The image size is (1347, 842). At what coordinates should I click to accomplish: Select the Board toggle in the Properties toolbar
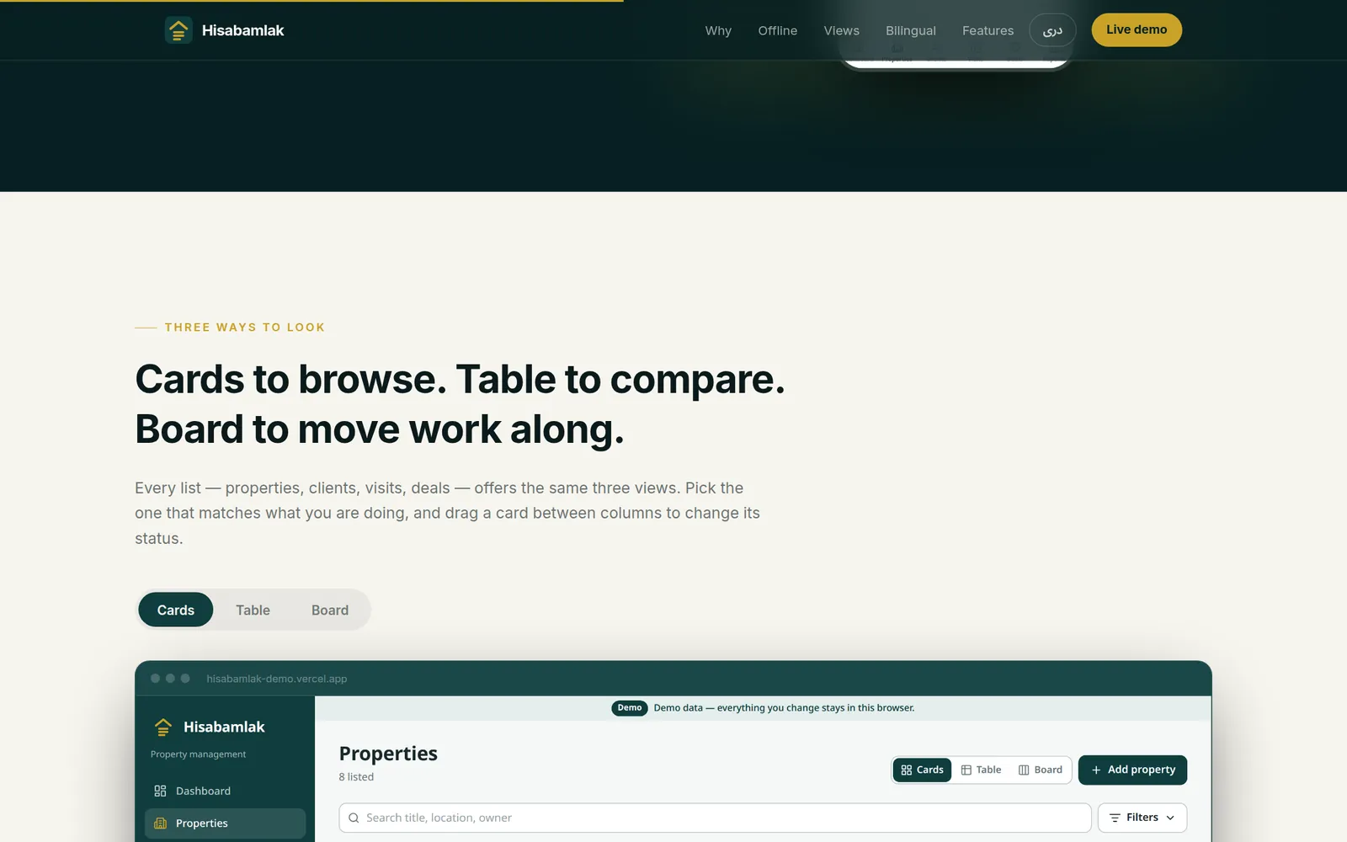pos(1040,770)
